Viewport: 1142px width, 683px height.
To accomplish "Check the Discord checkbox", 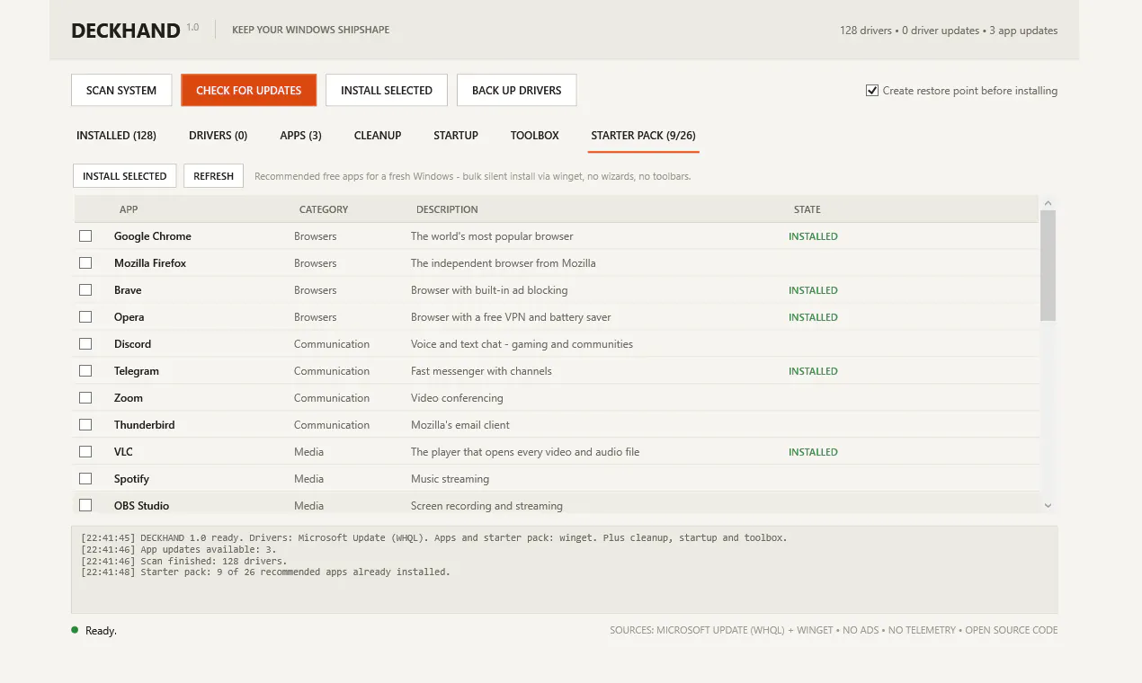I will pyautogui.click(x=85, y=344).
